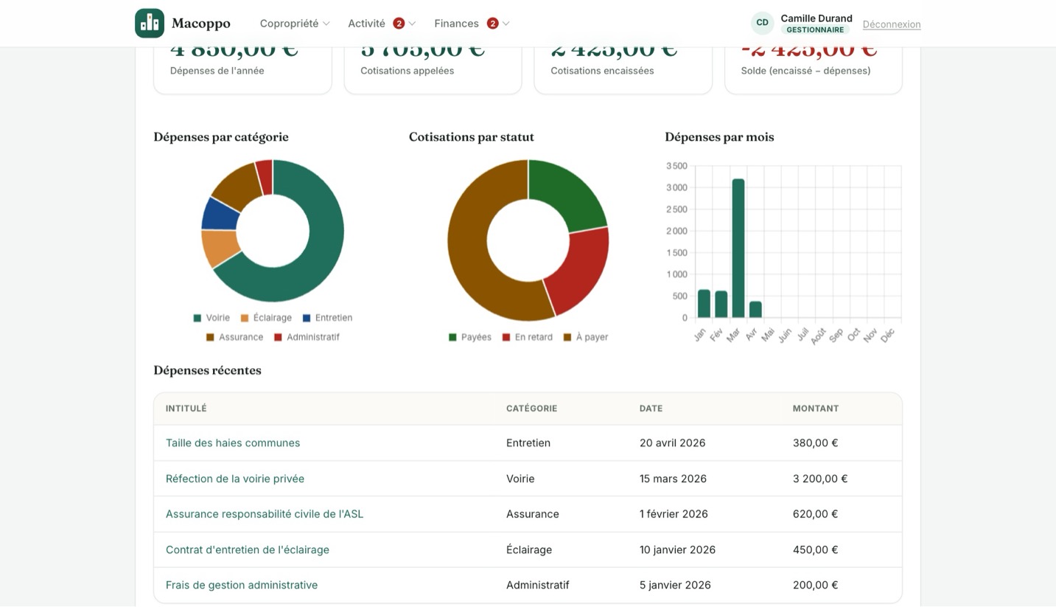Open Assurance responsabilité civile de l'ASL expense
This screenshot has width=1056, height=607.
point(265,514)
